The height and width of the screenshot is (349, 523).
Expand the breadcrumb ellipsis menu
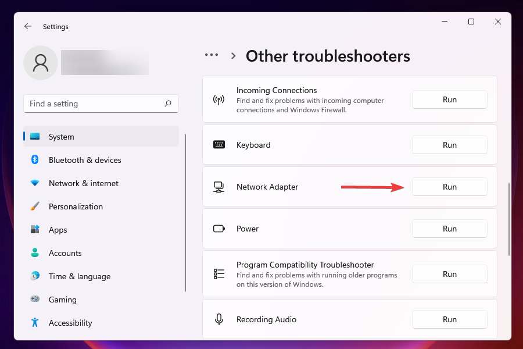tap(212, 55)
